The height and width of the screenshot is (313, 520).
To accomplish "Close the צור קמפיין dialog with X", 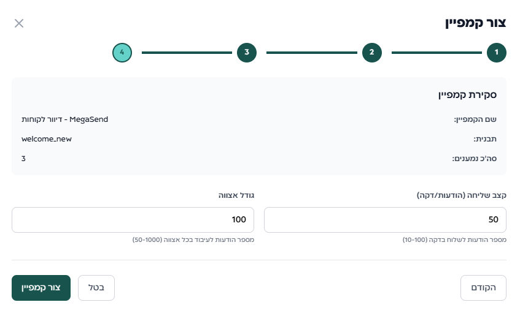I will [x=19, y=23].
